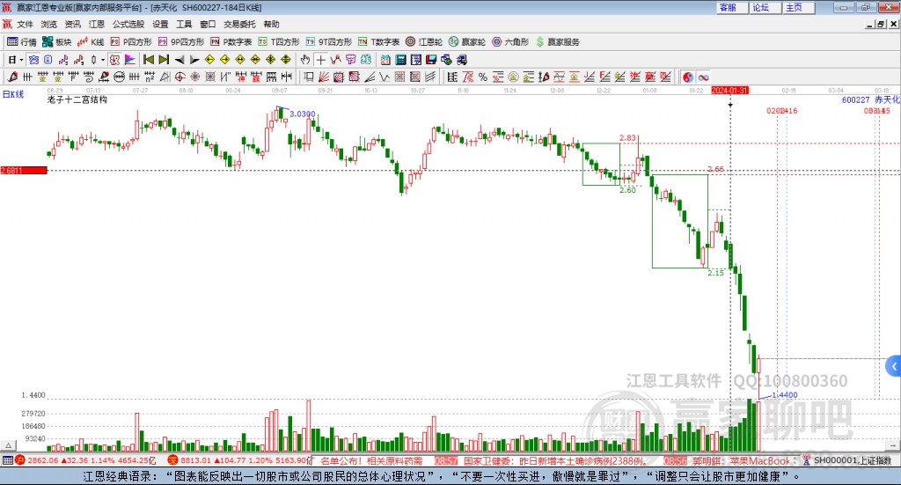901x485 pixels.
Task: Click the SH000001 上证指数 status entry
Action: point(852,461)
